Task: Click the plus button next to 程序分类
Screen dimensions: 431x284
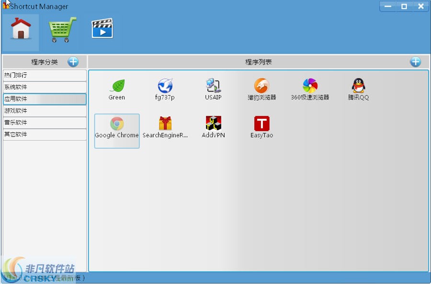Action: [73, 61]
